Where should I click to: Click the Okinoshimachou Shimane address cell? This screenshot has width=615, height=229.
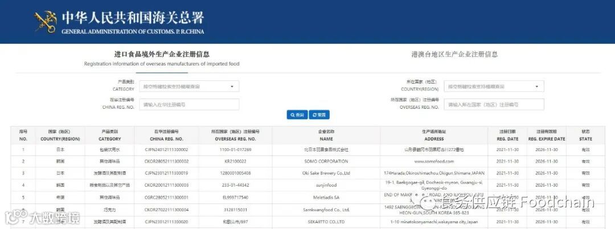click(x=434, y=173)
